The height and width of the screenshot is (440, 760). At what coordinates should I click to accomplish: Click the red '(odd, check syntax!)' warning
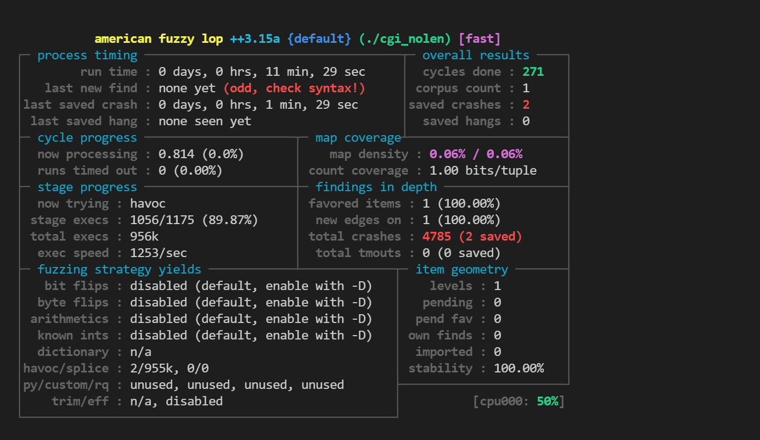pos(294,88)
